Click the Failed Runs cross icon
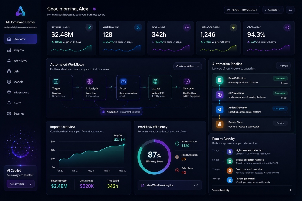The height and width of the screenshot is (201, 302). tap(177, 170)
